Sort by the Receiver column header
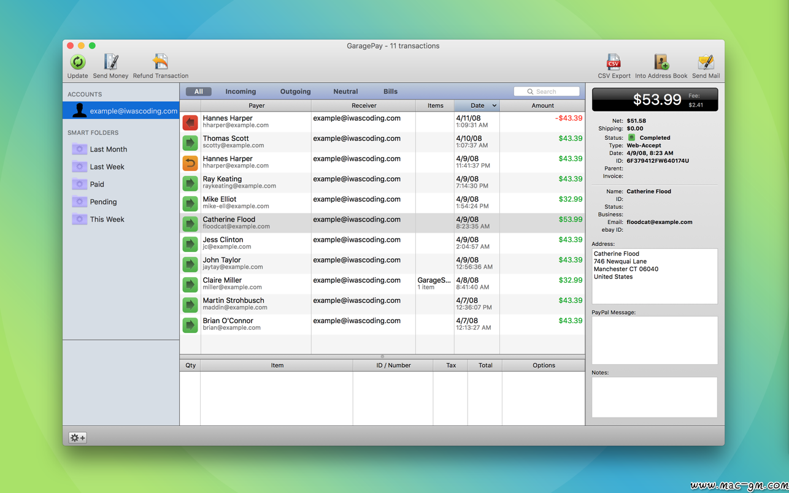The height and width of the screenshot is (493, 789). pyautogui.click(x=364, y=105)
